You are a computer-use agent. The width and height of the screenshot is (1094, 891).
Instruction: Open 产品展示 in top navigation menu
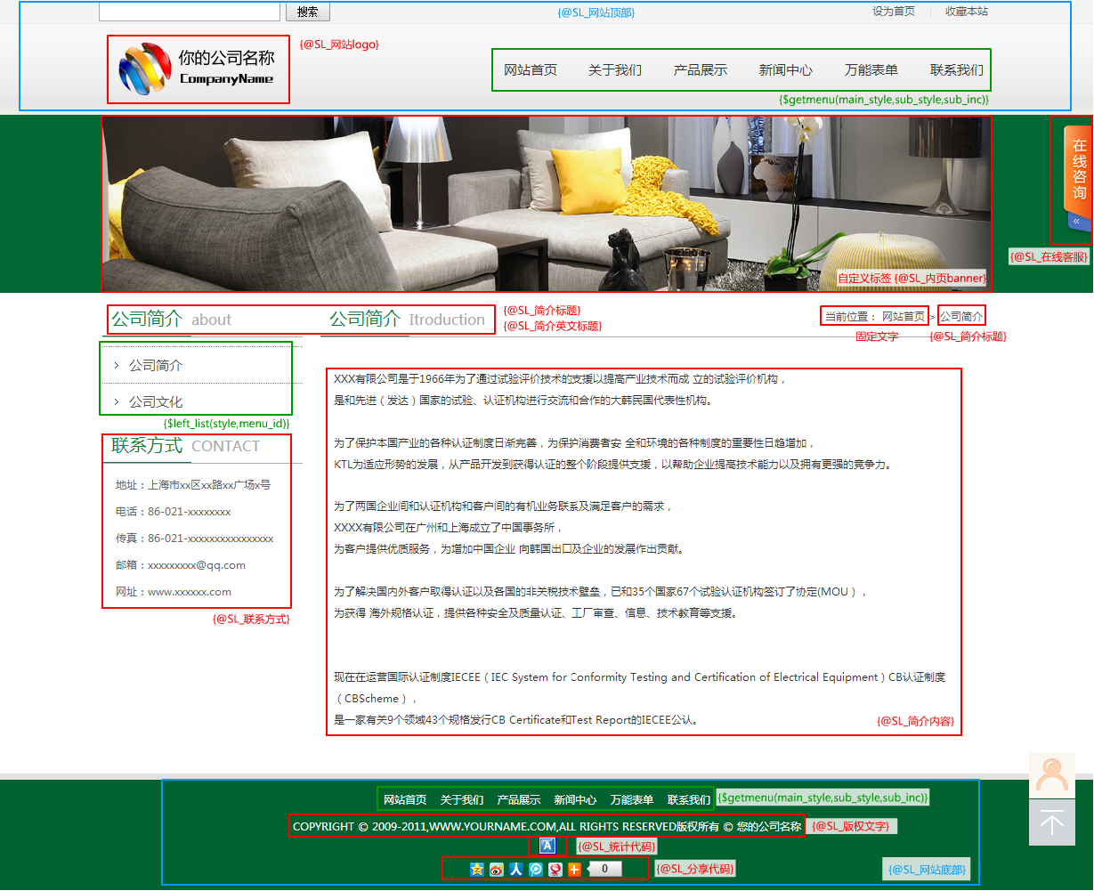coord(700,70)
